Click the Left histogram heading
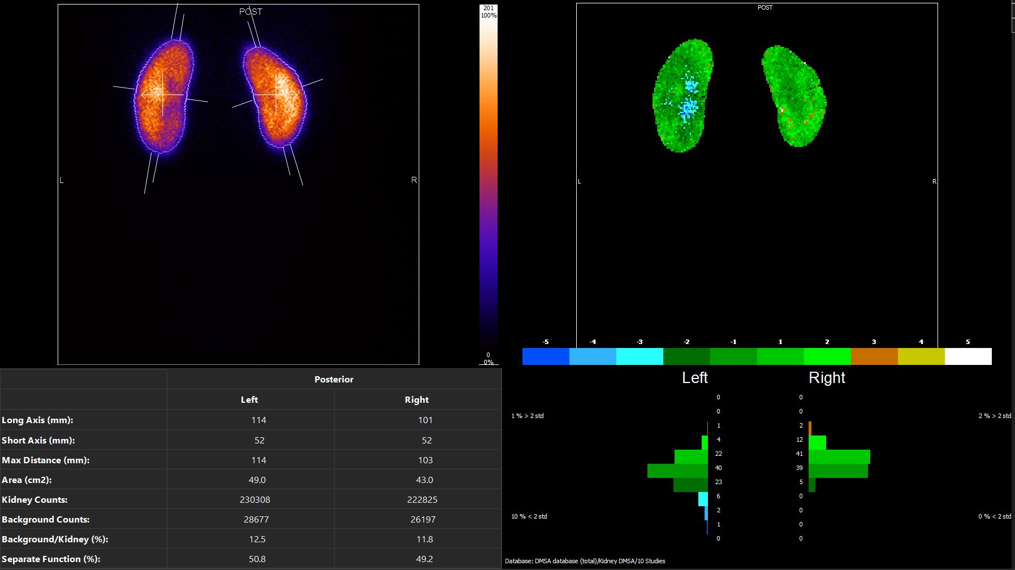 (x=695, y=377)
